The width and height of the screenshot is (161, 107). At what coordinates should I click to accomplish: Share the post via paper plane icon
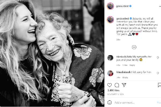pyautogui.click(x=124, y=85)
